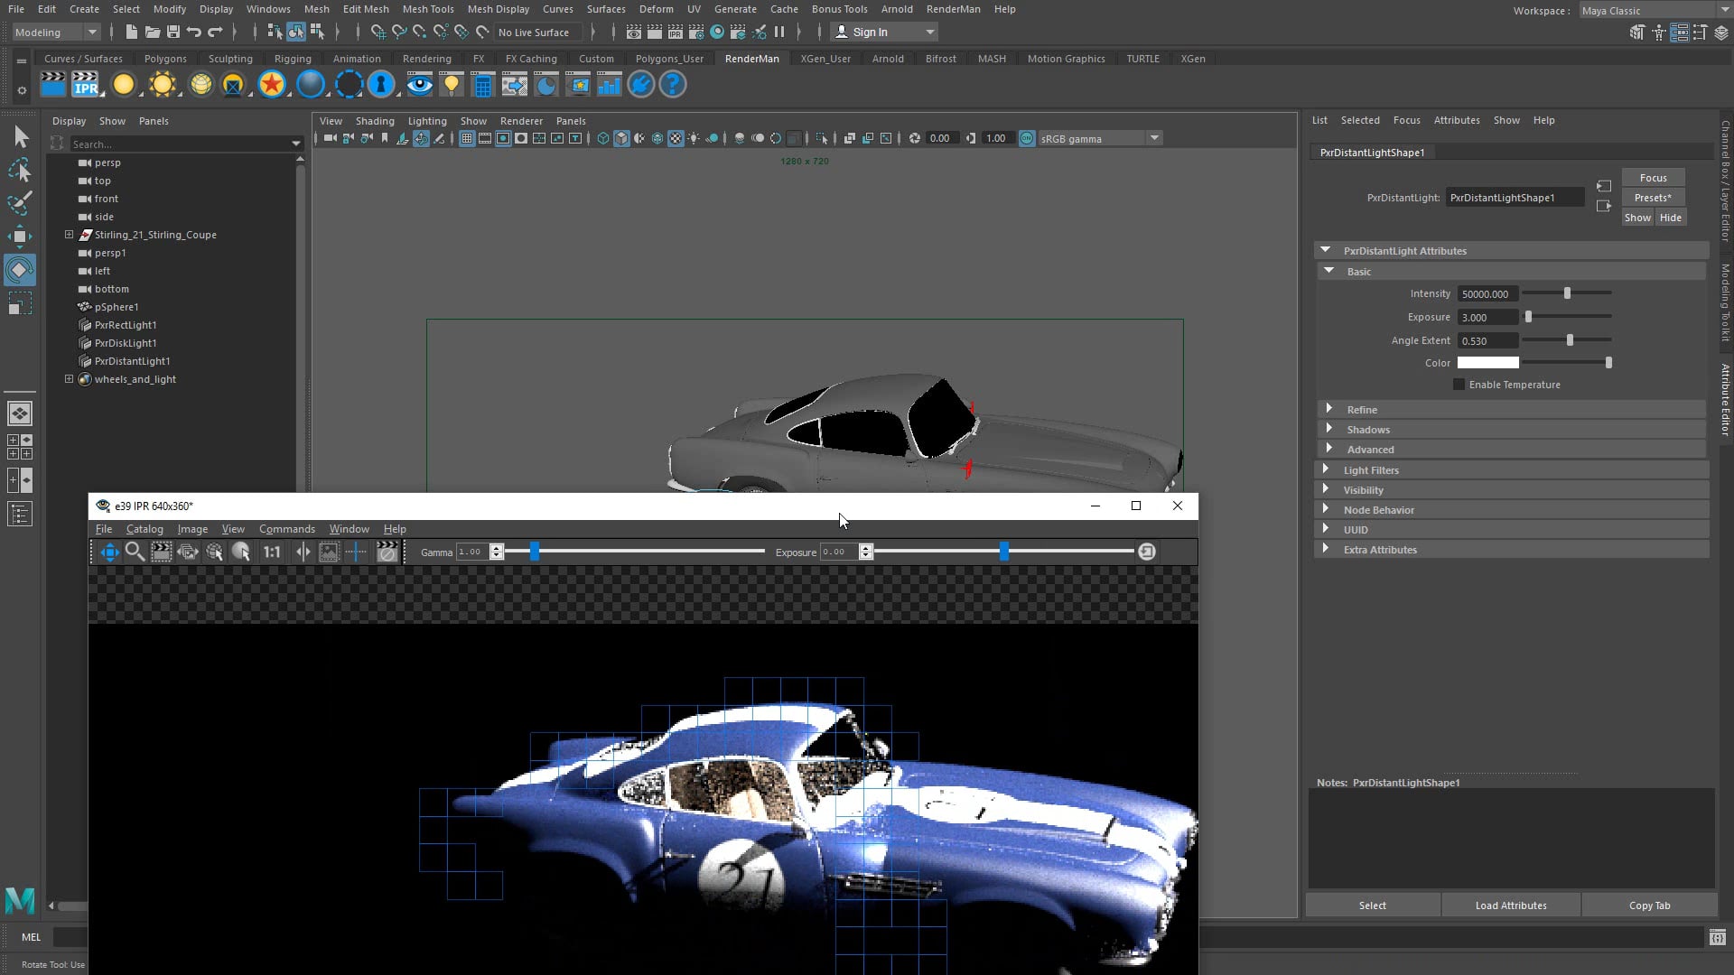Screen dimensions: 1734x975
Task: Open the Commands menu in the IPR window
Action: click(286, 528)
